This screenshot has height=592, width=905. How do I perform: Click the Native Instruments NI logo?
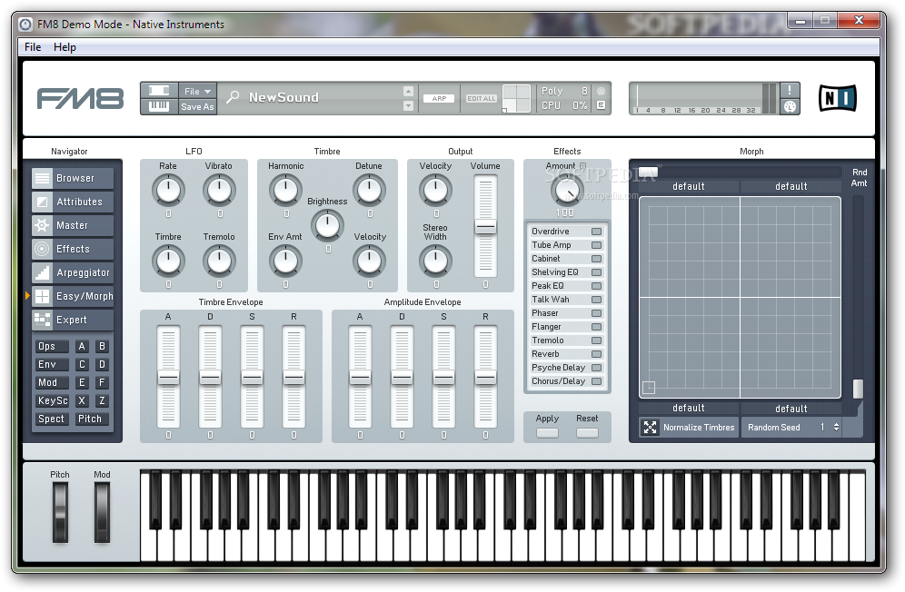838,98
